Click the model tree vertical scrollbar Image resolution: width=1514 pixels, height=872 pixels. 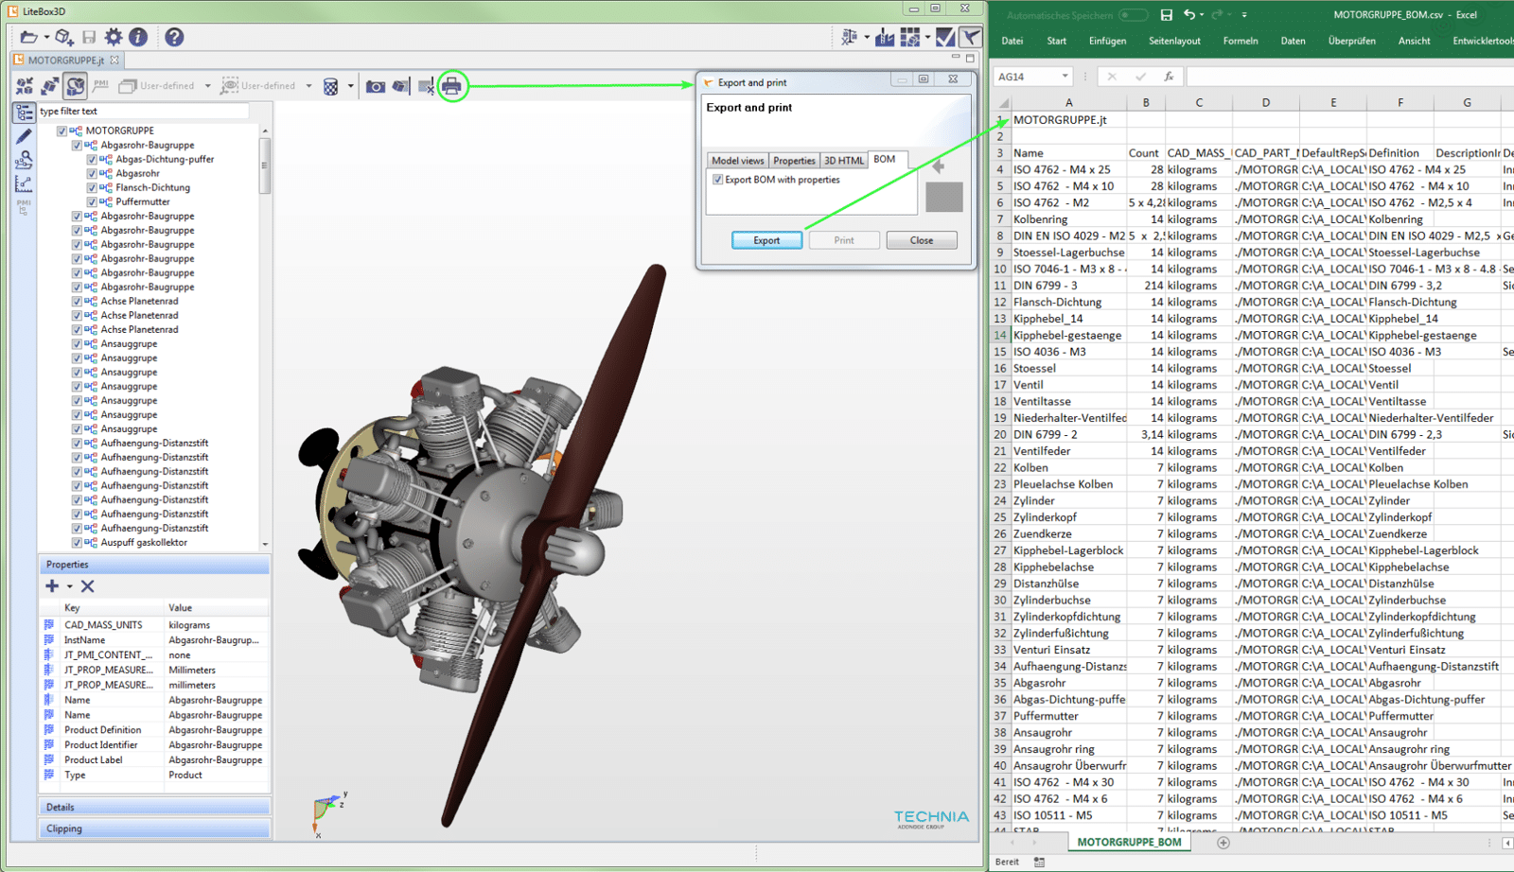[x=265, y=166]
